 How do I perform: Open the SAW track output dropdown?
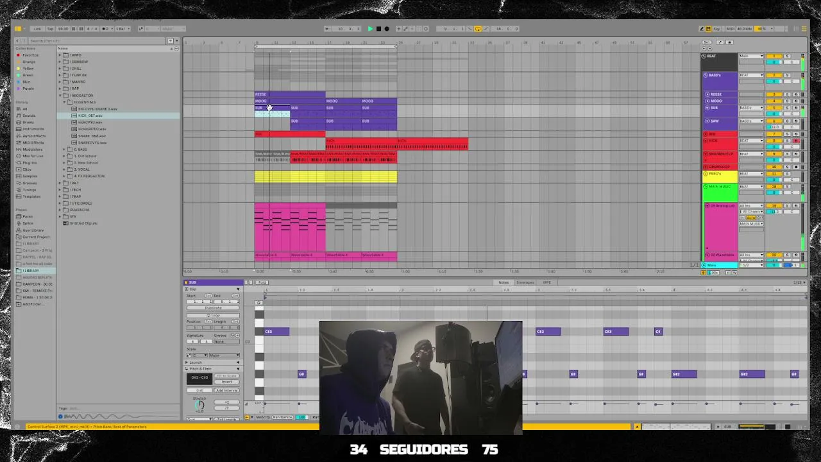pos(751,121)
